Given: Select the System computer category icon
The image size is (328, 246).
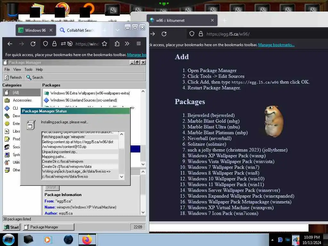Looking at the screenshot, I should click(7, 155).
